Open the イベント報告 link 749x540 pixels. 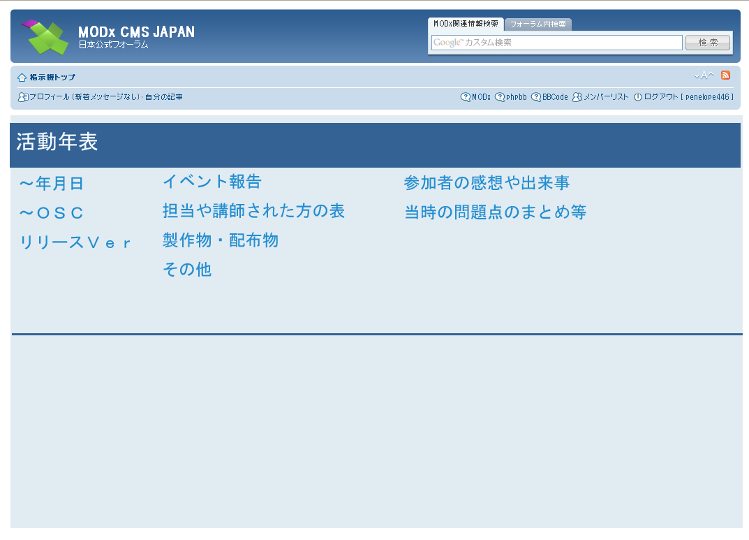point(212,182)
